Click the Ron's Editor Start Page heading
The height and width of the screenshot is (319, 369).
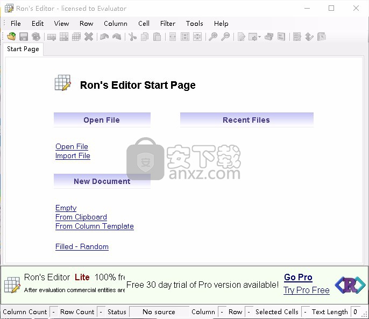click(x=138, y=85)
